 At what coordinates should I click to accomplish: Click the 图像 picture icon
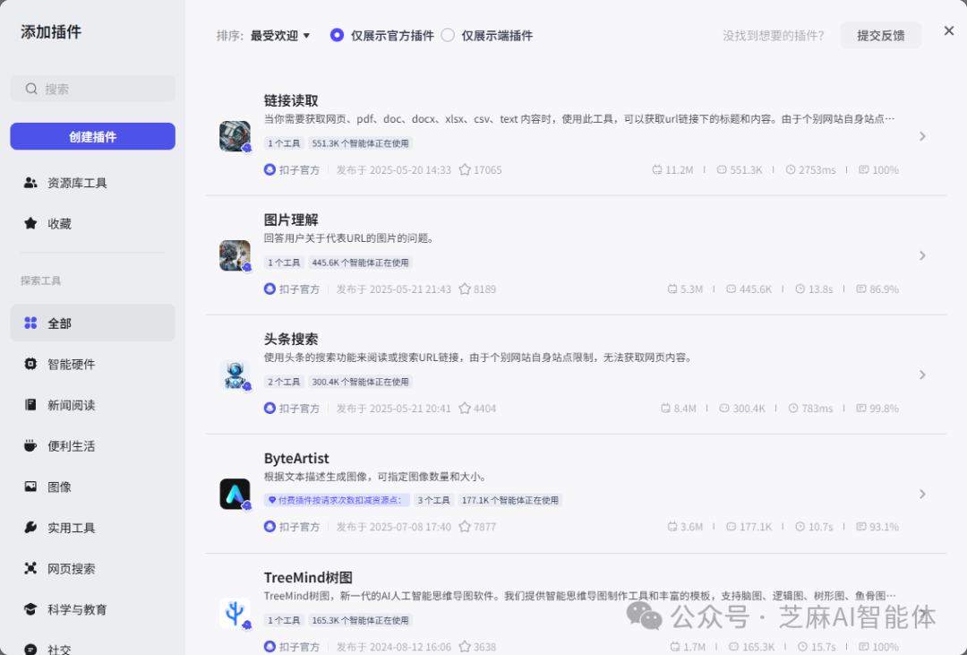coord(30,487)
